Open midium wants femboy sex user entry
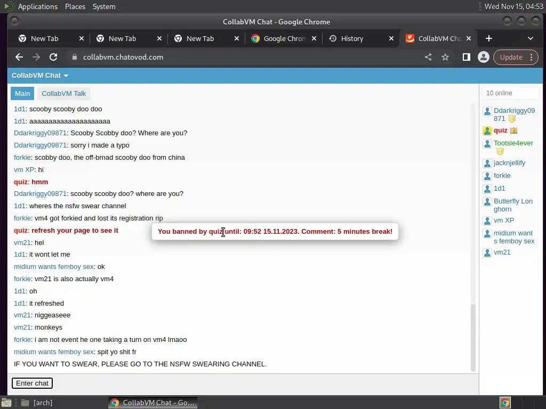Image resolution: width=546 pixels, height=409 pixels. click(x=514, y=237)
